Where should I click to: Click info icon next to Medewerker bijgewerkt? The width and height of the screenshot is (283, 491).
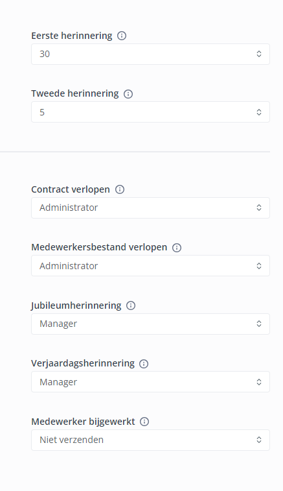(x=144, y=422)
